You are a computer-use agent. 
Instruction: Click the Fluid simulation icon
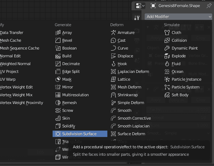(x=167, y=64)
